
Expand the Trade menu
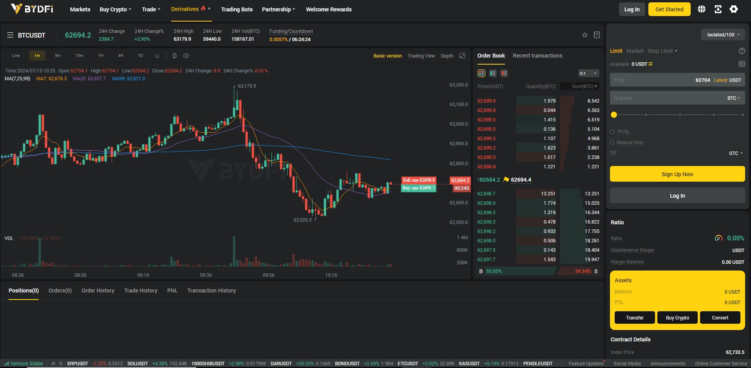[151, 9]
